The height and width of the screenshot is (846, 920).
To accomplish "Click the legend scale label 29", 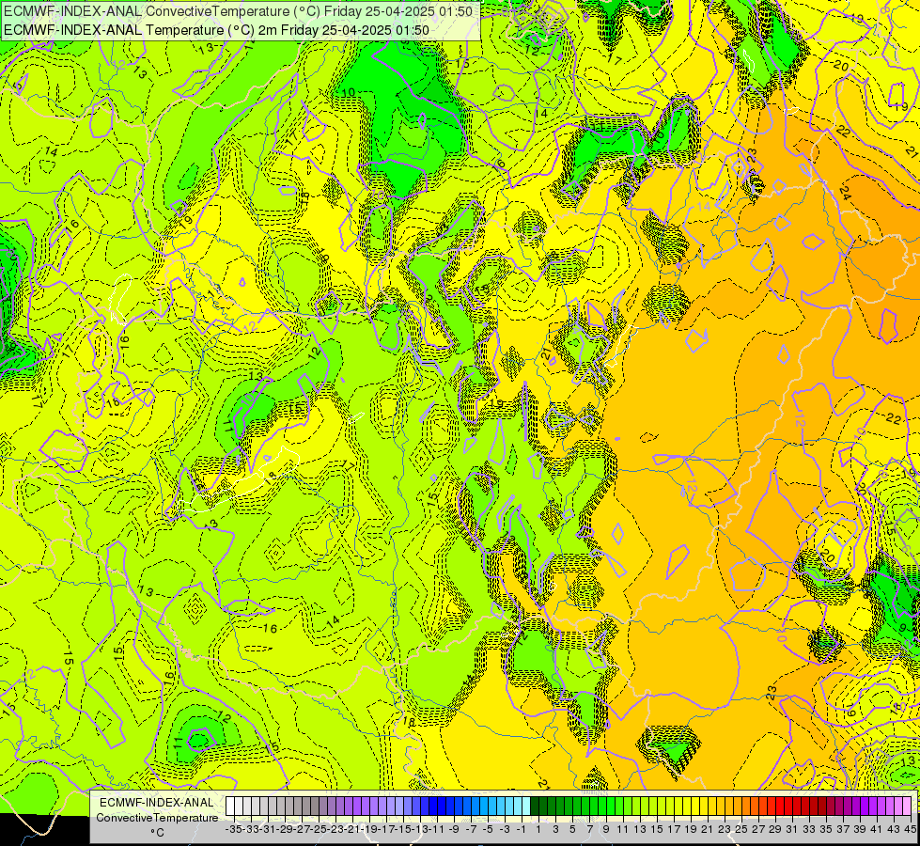I will (774, 829).
